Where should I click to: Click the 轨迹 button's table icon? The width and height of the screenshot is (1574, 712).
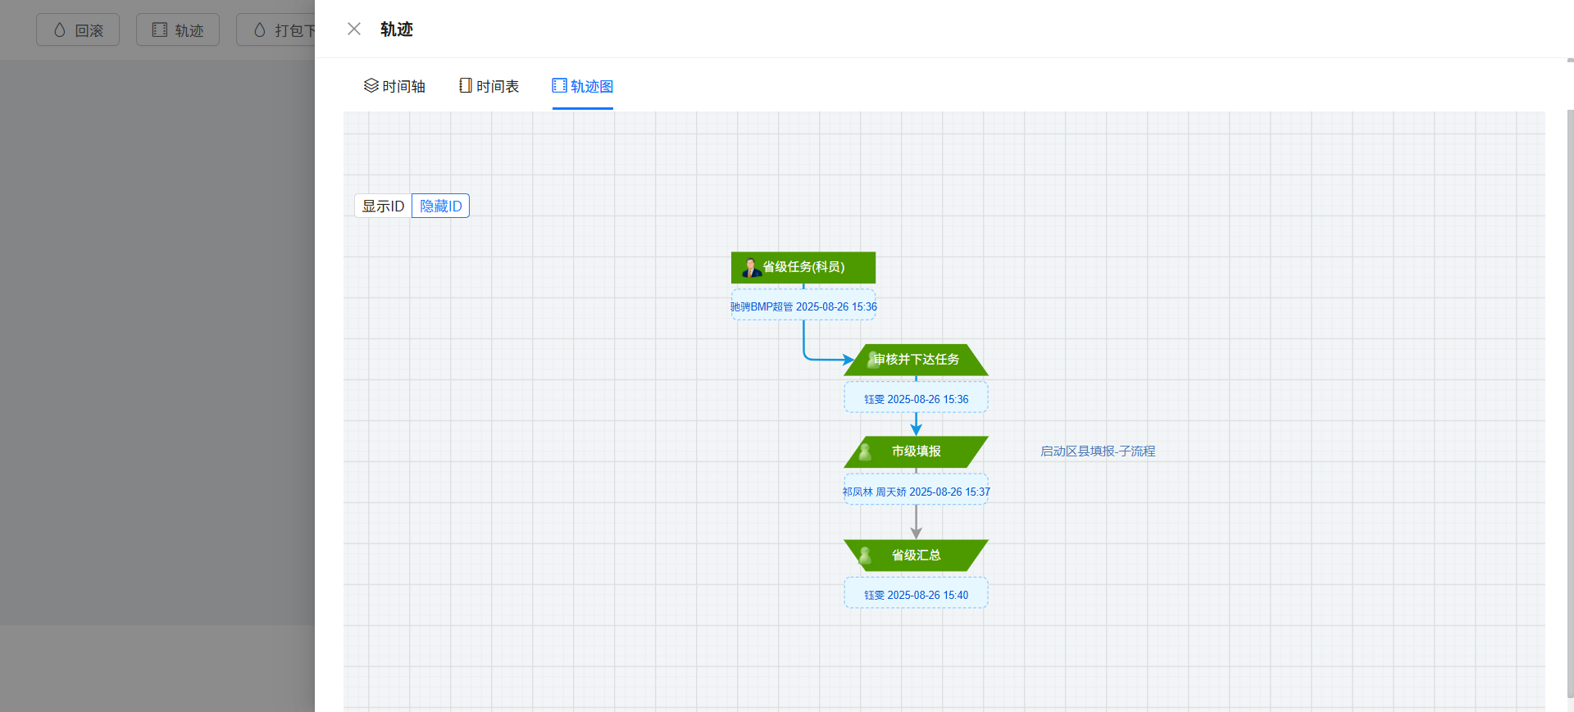[x=160, y=30]
